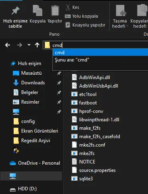Click the address bar containing cmd
Image resolution: width=148 pixels, height=194 pixels.
pyautogui.click(x=95, y=45)
